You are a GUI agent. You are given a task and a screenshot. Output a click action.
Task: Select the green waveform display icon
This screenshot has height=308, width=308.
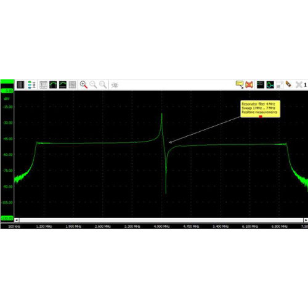(x=270, y=84)
